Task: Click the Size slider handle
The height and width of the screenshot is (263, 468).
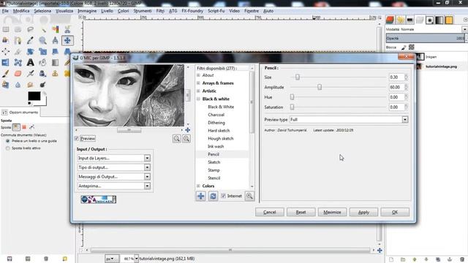Action: [x=298, y=77]
